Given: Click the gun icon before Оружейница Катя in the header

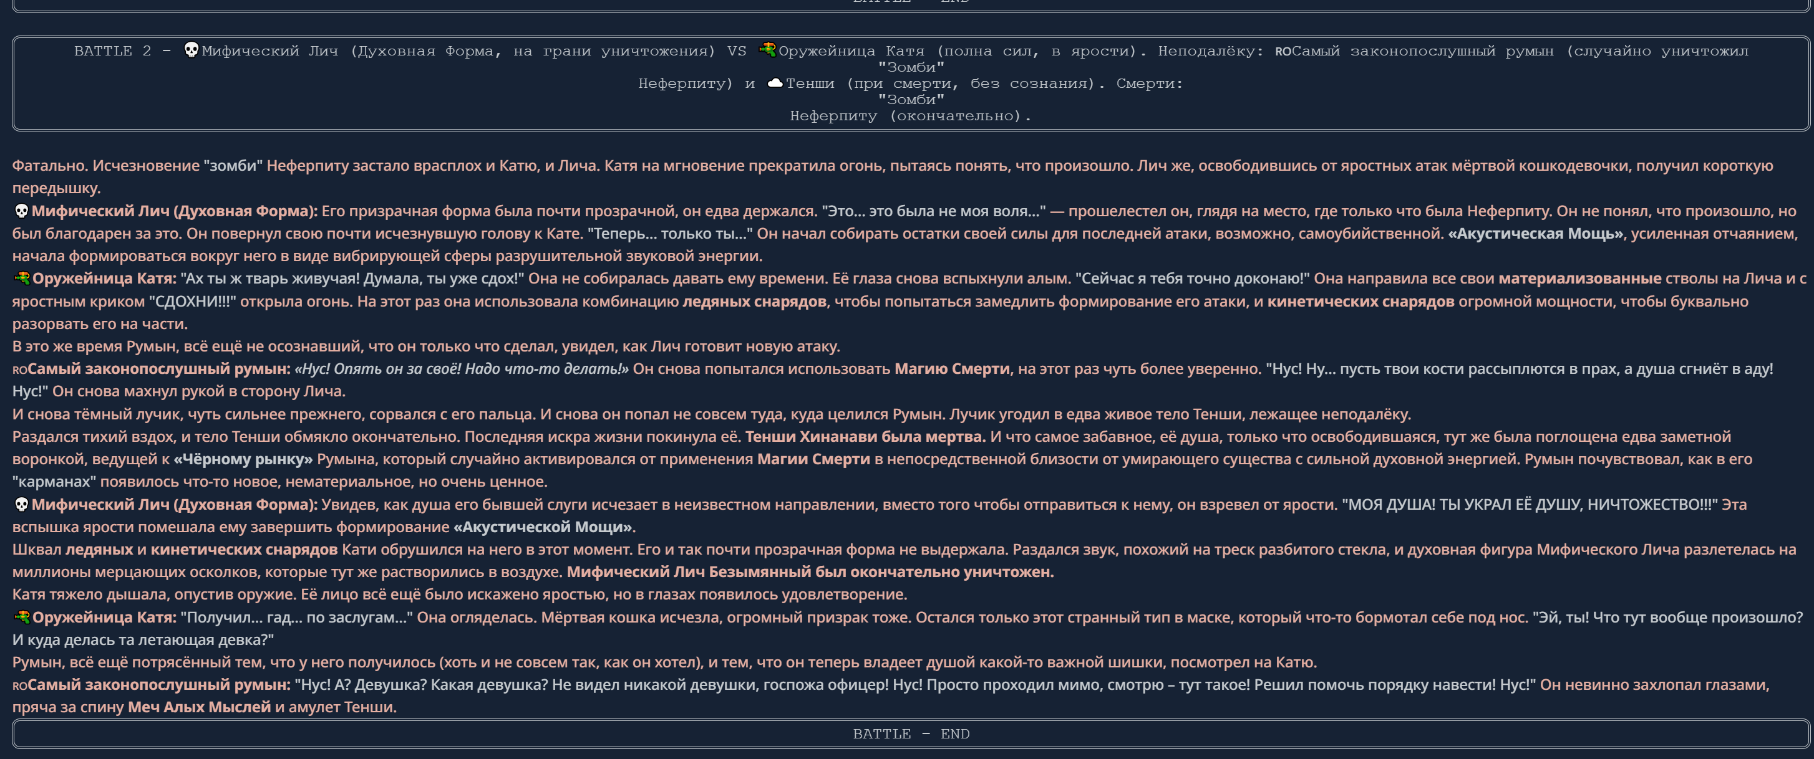Looking at the screenshot, I should (x=767, y=50).
